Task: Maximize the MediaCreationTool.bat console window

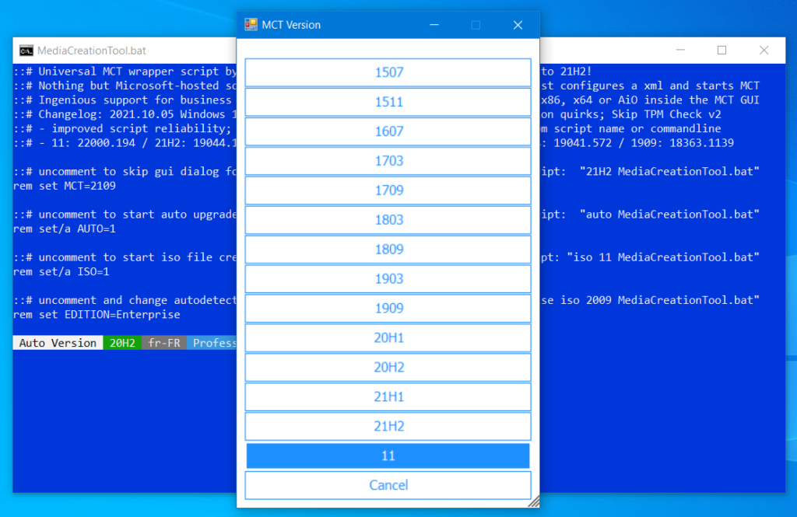Action: pos(722,51)
